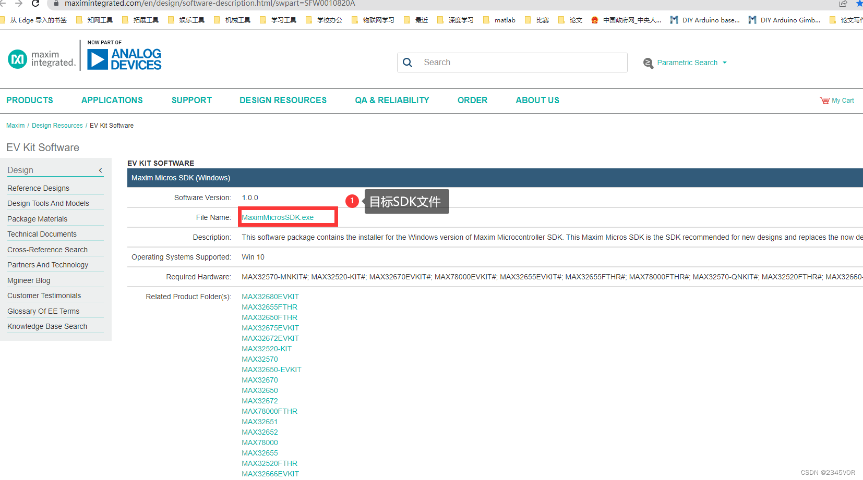Viewport: 863px width, 480px height.
Task: Open Glossary Of EE Terms link
Action: (43, 311)
